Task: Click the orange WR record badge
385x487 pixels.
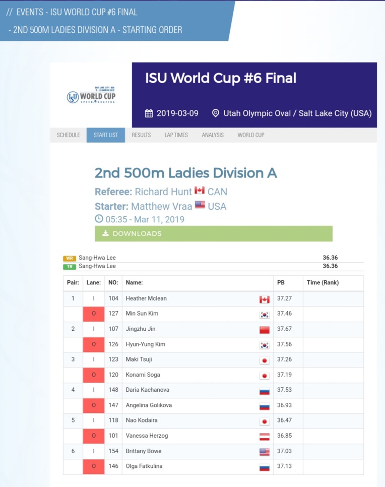Action: [70, 258]
